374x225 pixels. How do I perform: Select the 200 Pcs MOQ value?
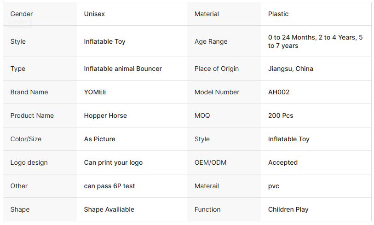(x=281, y=115)
